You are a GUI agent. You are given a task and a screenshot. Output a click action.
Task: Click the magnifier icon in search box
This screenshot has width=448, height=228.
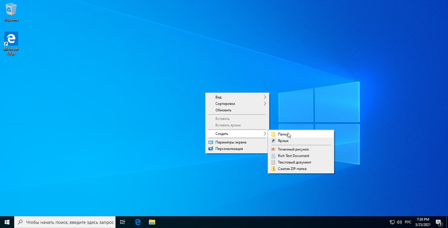click(21, 222)
